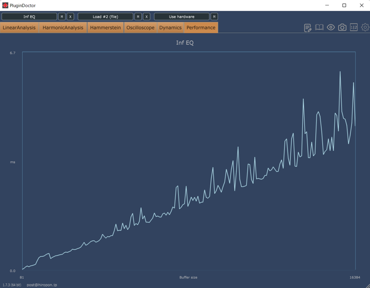Open the manual book icon
The image size is (370, 288).
pos(319,27)
